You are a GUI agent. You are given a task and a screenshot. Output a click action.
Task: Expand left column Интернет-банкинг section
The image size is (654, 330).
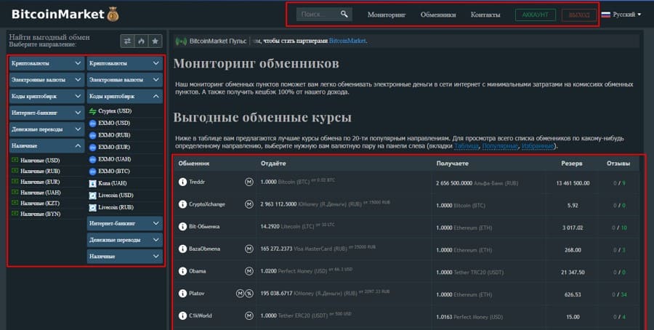tap(47, 113)
